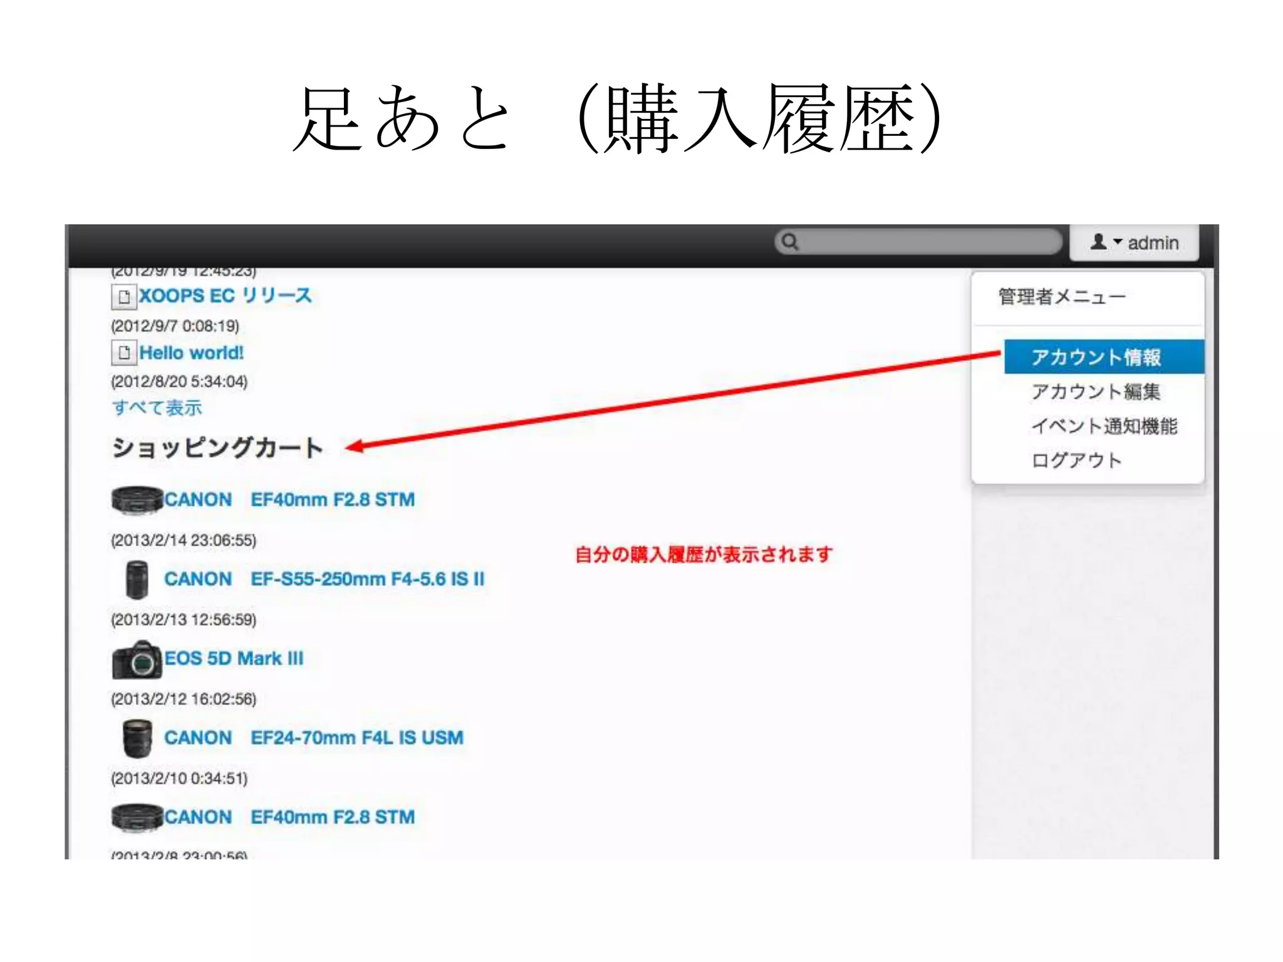Click the search magnifier icon
The height and width of the screenshot is (962, 1283).
(789, 242)
